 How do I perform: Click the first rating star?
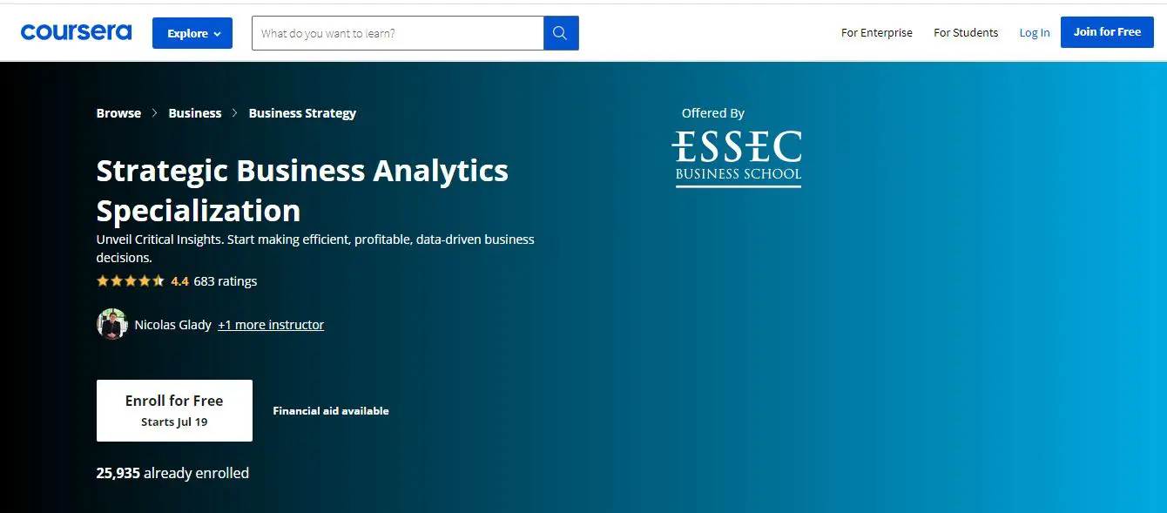coord(100,280)
